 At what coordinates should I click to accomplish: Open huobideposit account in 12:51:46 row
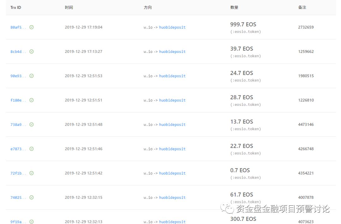(172, 149)
